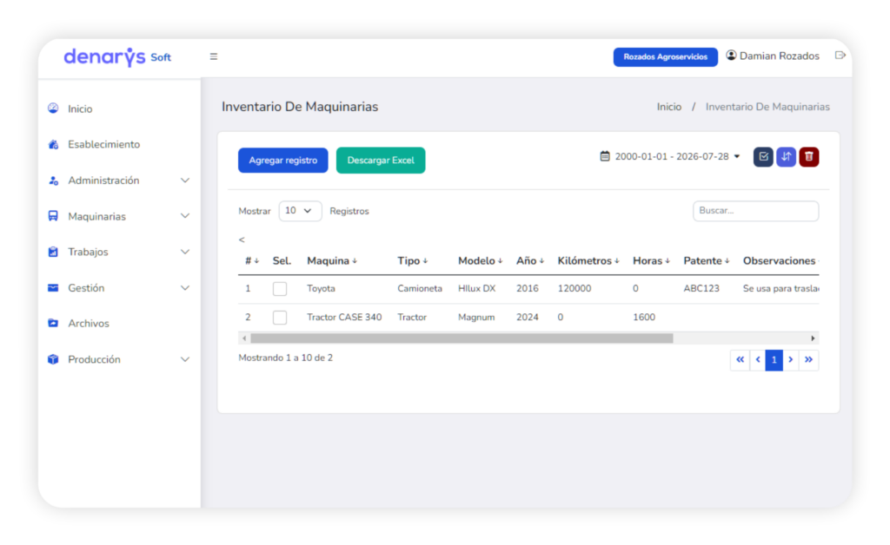Click the Inicio dashboard icon in sidebar

53,108
